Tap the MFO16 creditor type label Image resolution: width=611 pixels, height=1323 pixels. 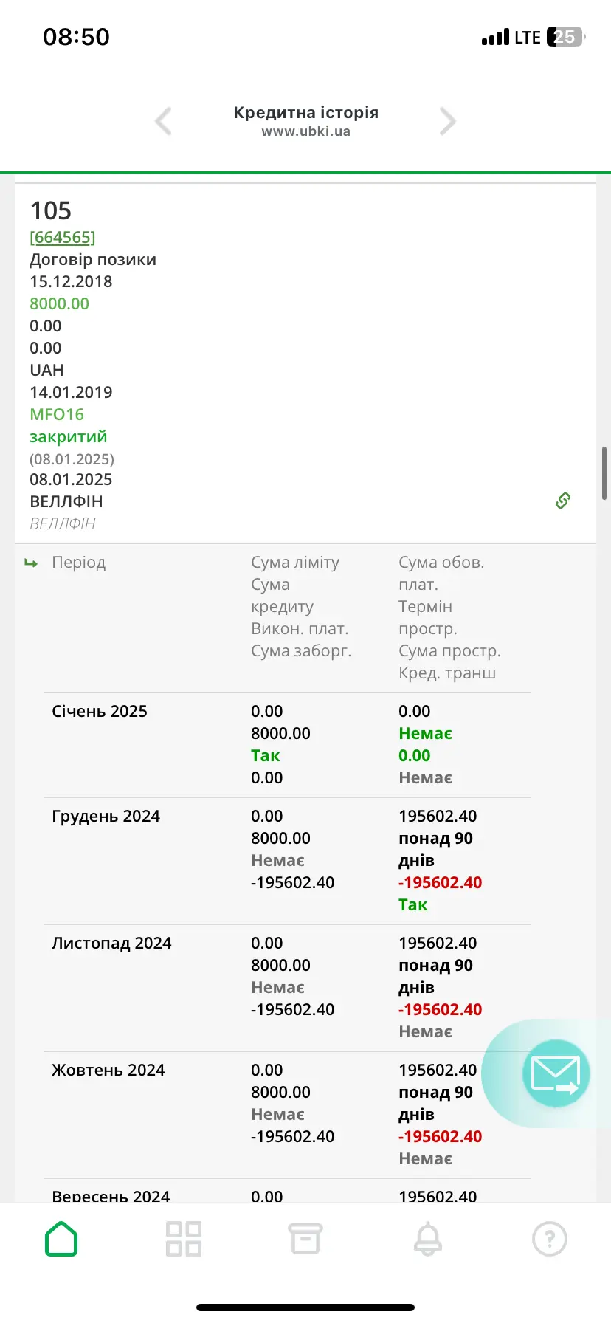coord(57,414)
